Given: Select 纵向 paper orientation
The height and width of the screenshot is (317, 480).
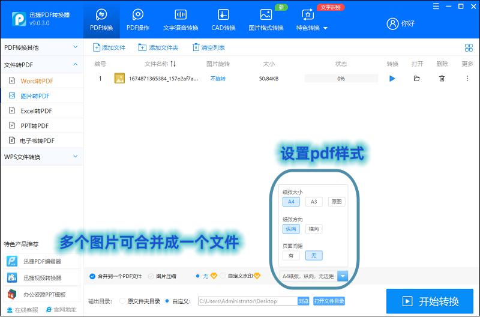Looking at the screenshot, I should click(291, 229).
